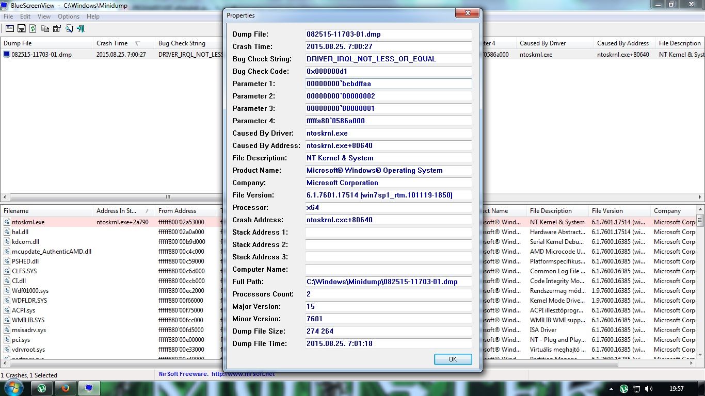Click the Bug Check Code field 0x000000d1
705x396 pixels.
pyautogui.click(x=389, y=71)
